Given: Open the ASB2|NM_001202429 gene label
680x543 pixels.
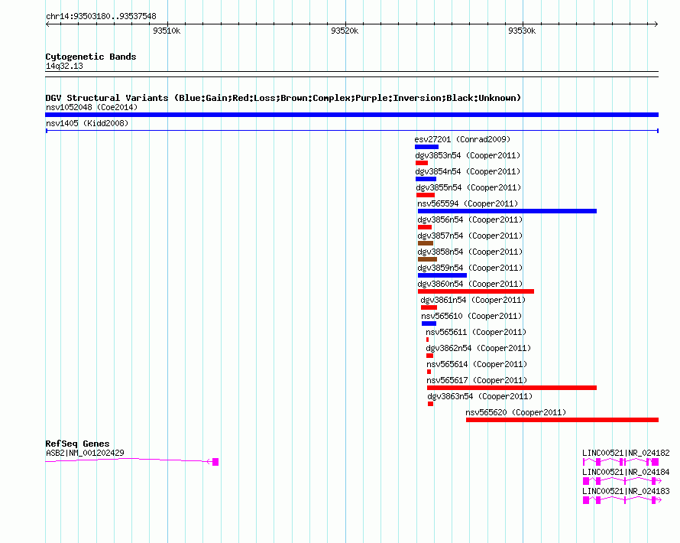Looking at the screenshot, I should (x=85, y=453).
